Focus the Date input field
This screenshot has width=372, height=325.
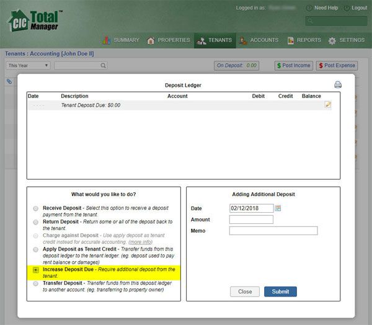pos(251,208)
